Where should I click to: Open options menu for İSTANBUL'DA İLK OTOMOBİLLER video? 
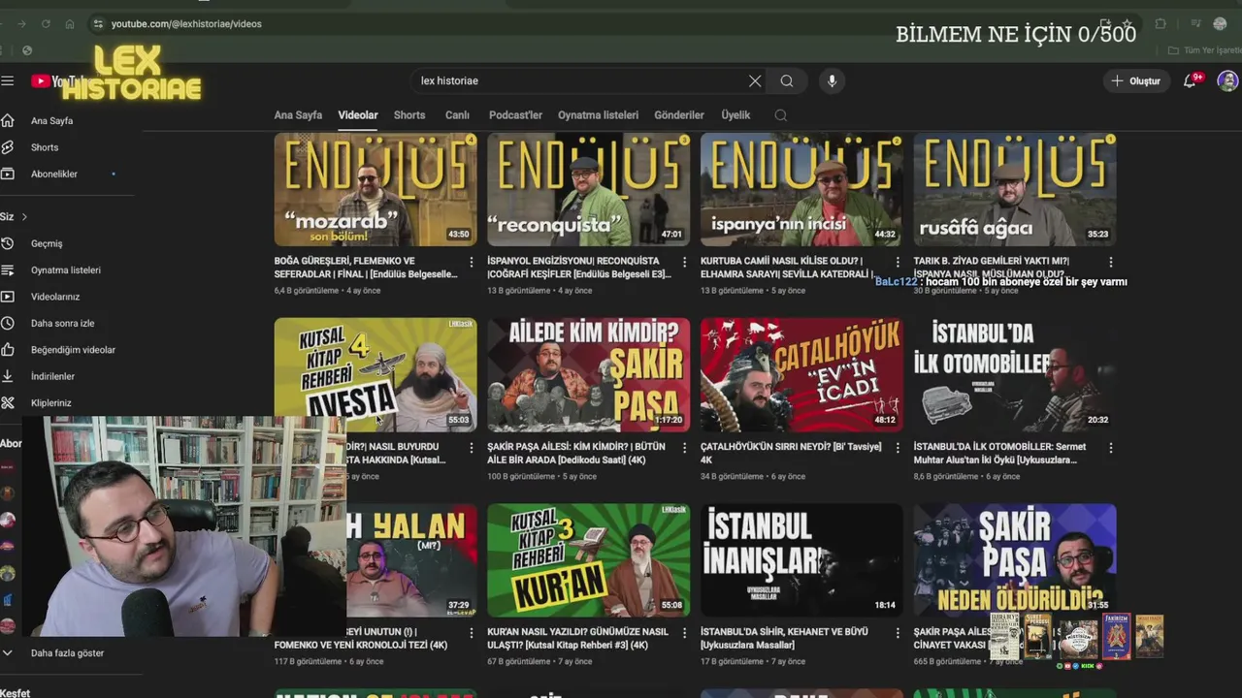(x=1111, y=448)
